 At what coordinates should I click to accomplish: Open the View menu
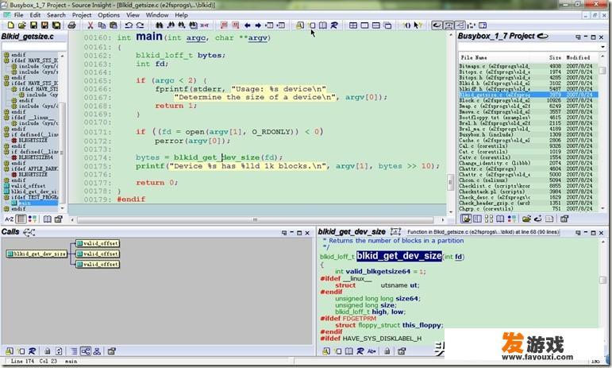tap(133, 15)
